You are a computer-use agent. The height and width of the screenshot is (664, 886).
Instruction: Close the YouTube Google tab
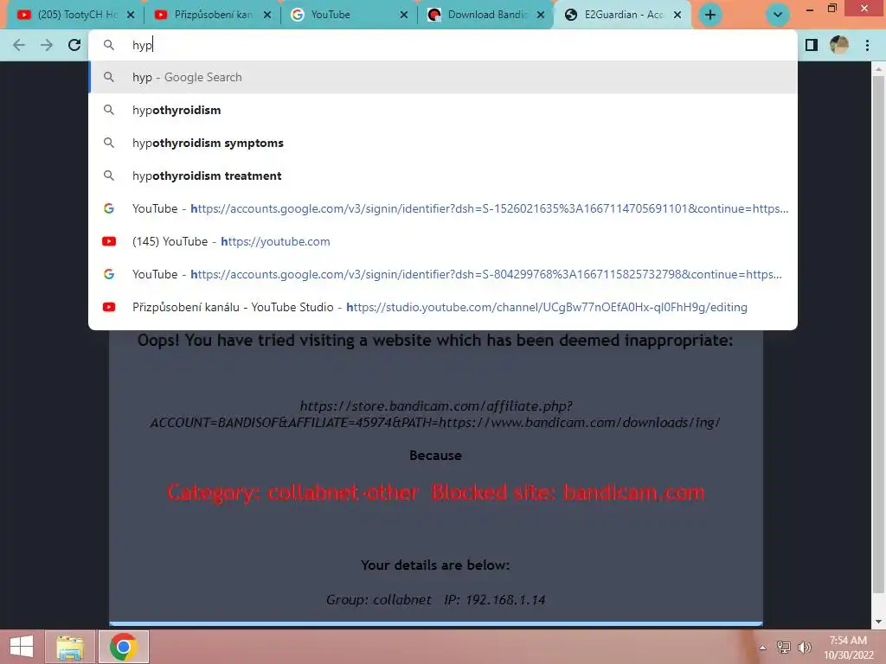pyautogui.click(x=404, y=16)
